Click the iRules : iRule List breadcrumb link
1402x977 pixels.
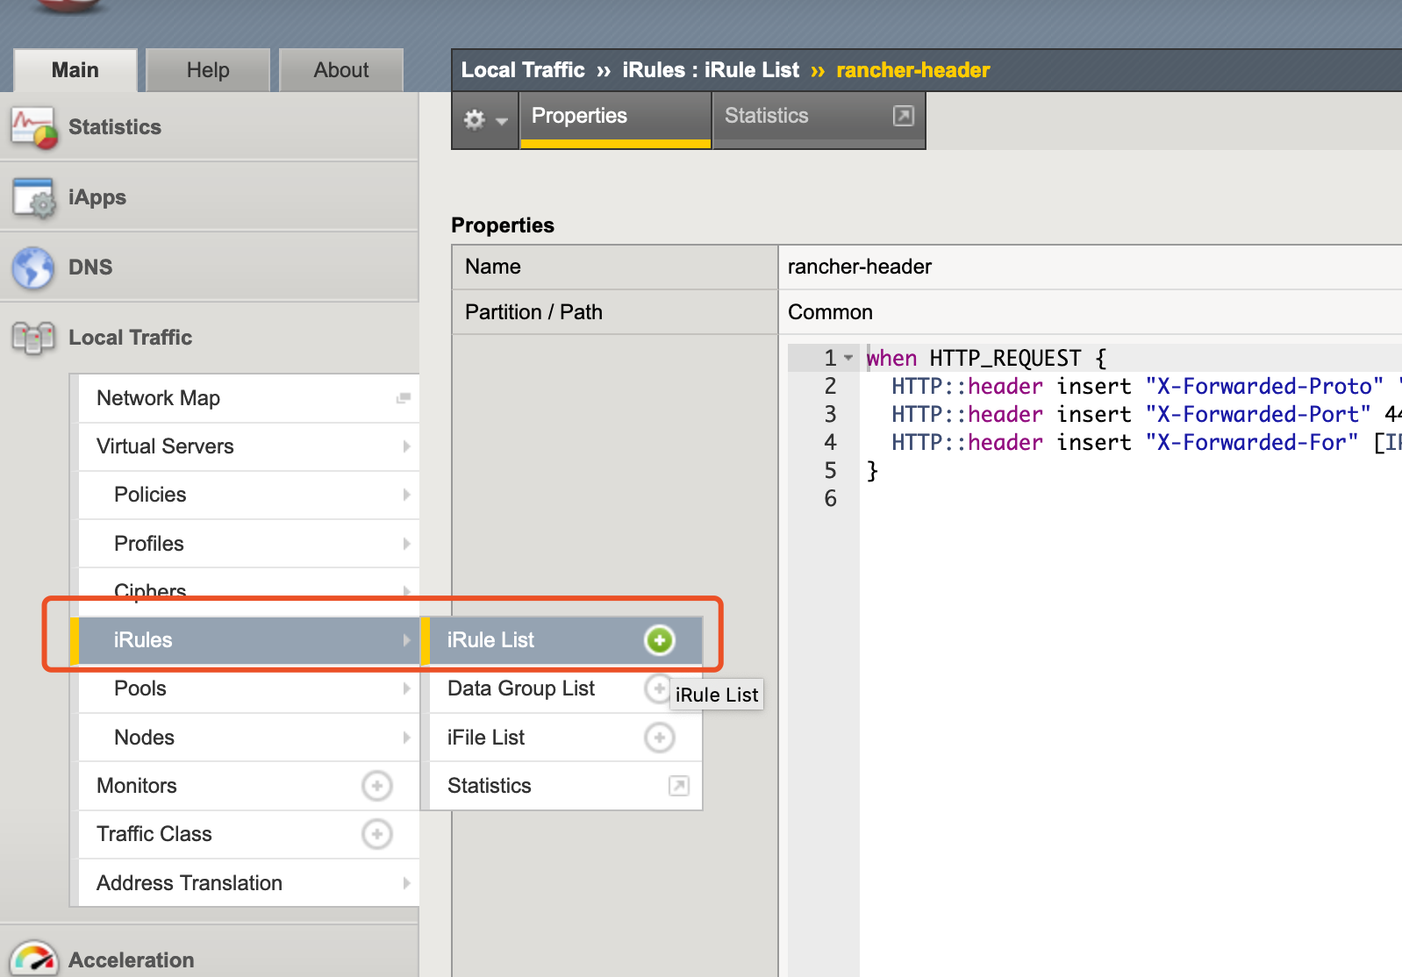tap(711, 70)
